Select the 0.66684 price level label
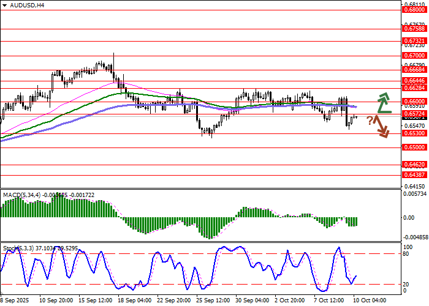 (x=414, y=70)
